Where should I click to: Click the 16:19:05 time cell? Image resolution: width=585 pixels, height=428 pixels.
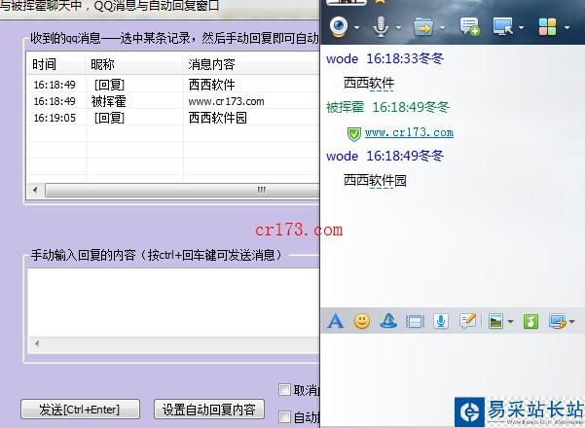(x=55, y=118)
